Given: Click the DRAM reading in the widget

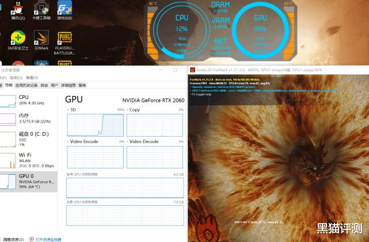Looking at the screenshot, I should pos(220,7).
